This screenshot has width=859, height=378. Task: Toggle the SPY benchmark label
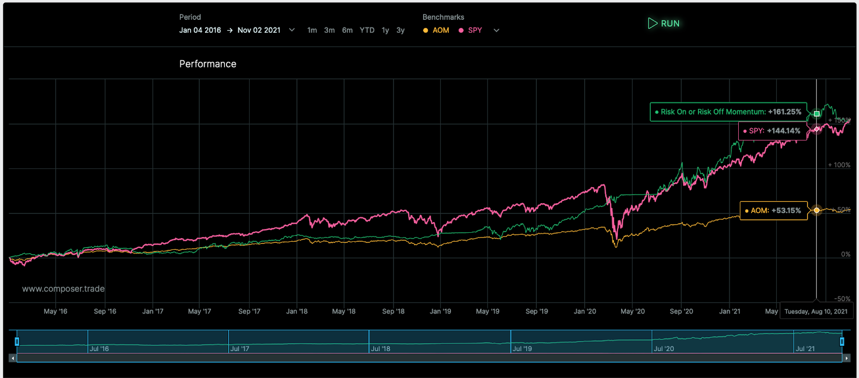(x=475, y=31)
